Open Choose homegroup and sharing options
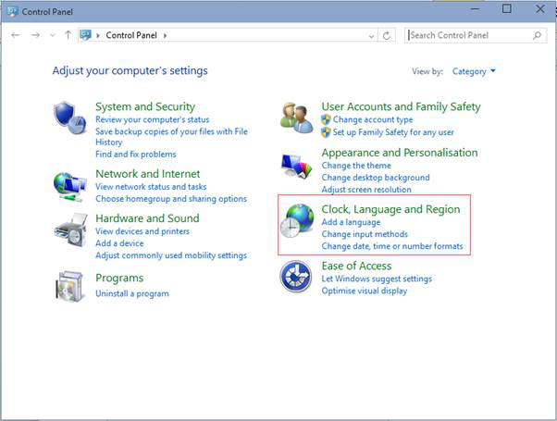 coord(171,199)
